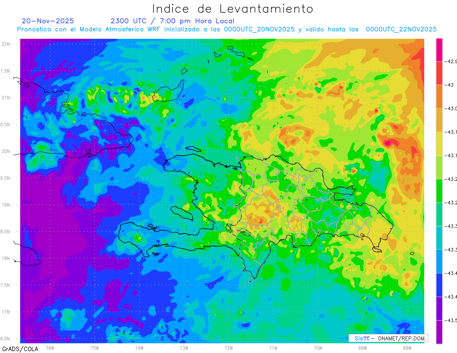Click the "68W" longitude label
This screenshot has height=353, width=457.
(407, 348)
